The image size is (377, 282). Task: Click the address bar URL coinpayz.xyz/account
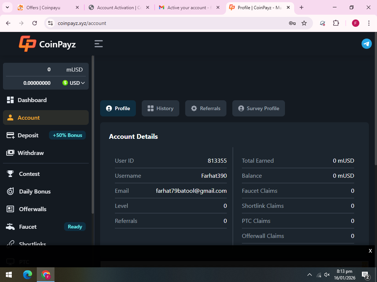tap(82, 23)
